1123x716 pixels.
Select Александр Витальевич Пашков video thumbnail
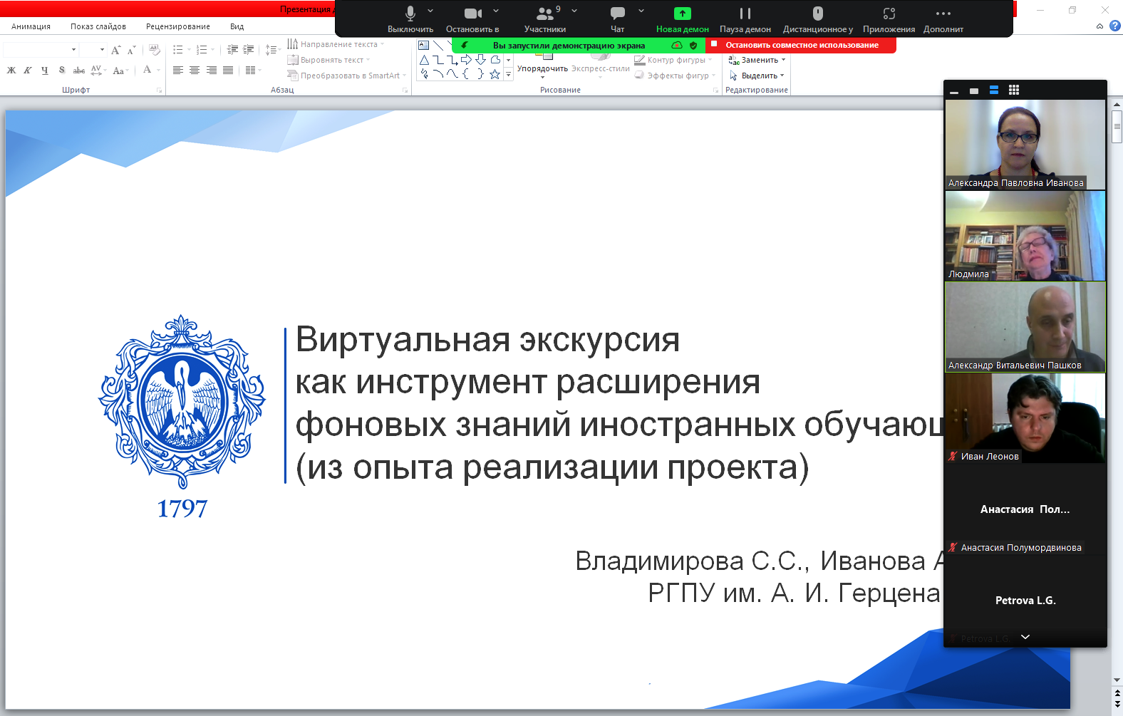[x=1025, y=327]
